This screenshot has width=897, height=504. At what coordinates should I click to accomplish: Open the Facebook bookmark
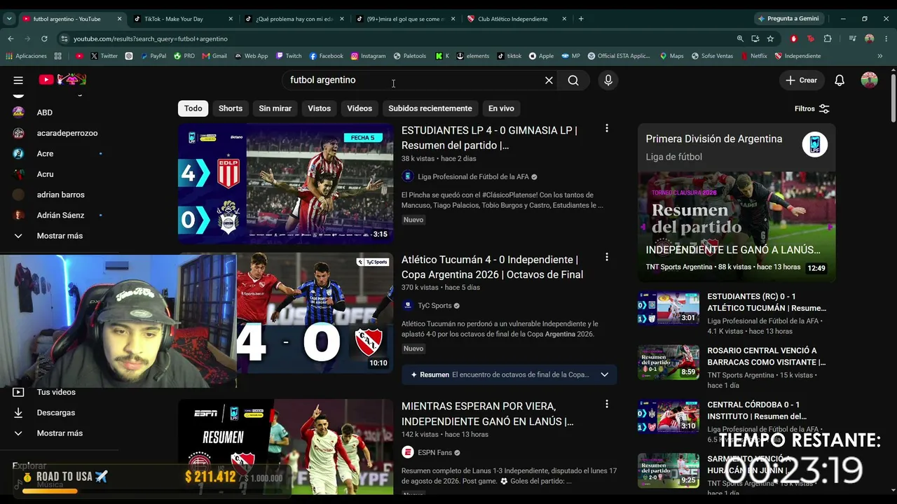[326, 56]
